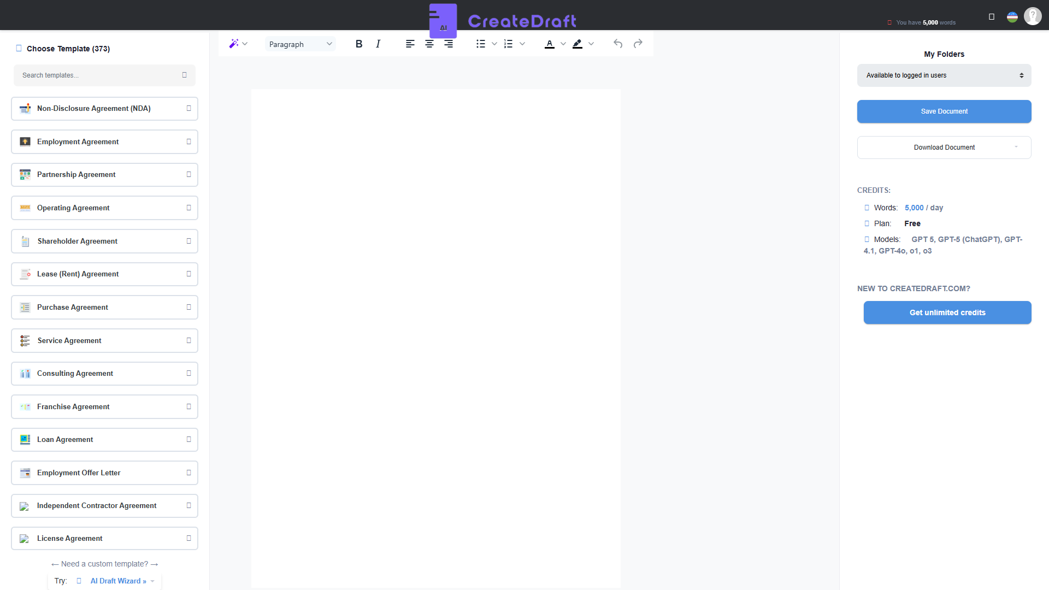Viewport: 1049px width, 590px height.
Task: Expand the magic wand options arrow
Action: [x=245, y=44]
